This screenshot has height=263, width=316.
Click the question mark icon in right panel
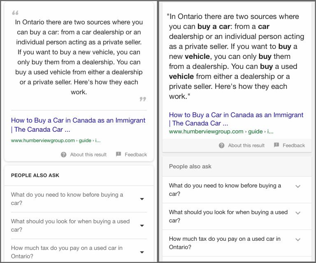point(222,145)
